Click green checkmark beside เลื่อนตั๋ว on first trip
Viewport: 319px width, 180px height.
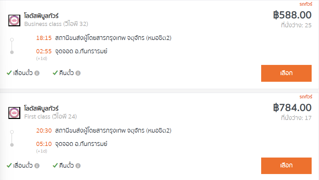[9, 73]
